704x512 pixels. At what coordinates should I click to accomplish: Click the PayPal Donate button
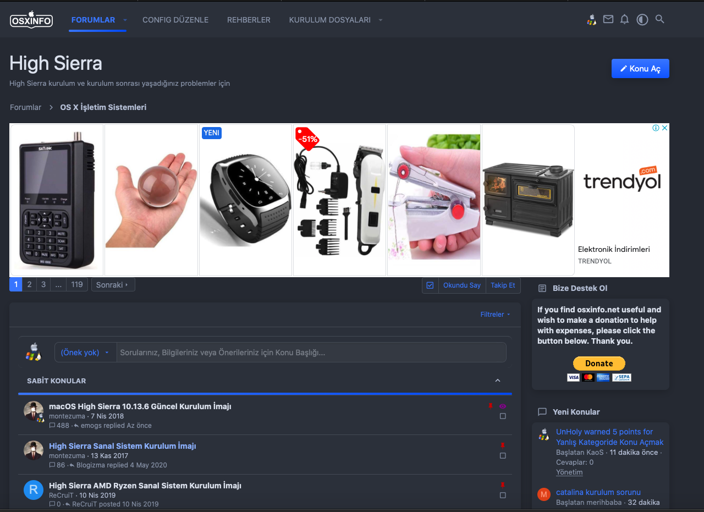pos(599,364)
